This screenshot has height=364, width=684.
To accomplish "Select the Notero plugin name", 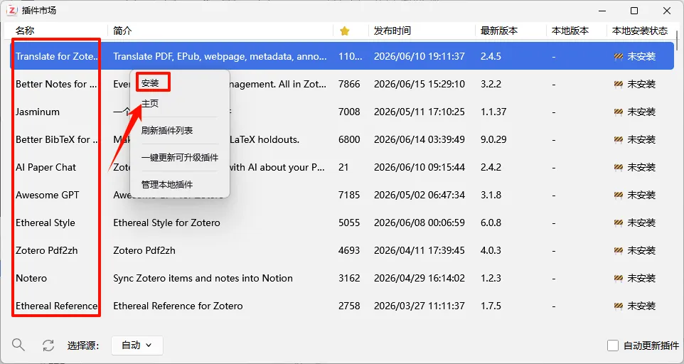I will coord(31,278).
